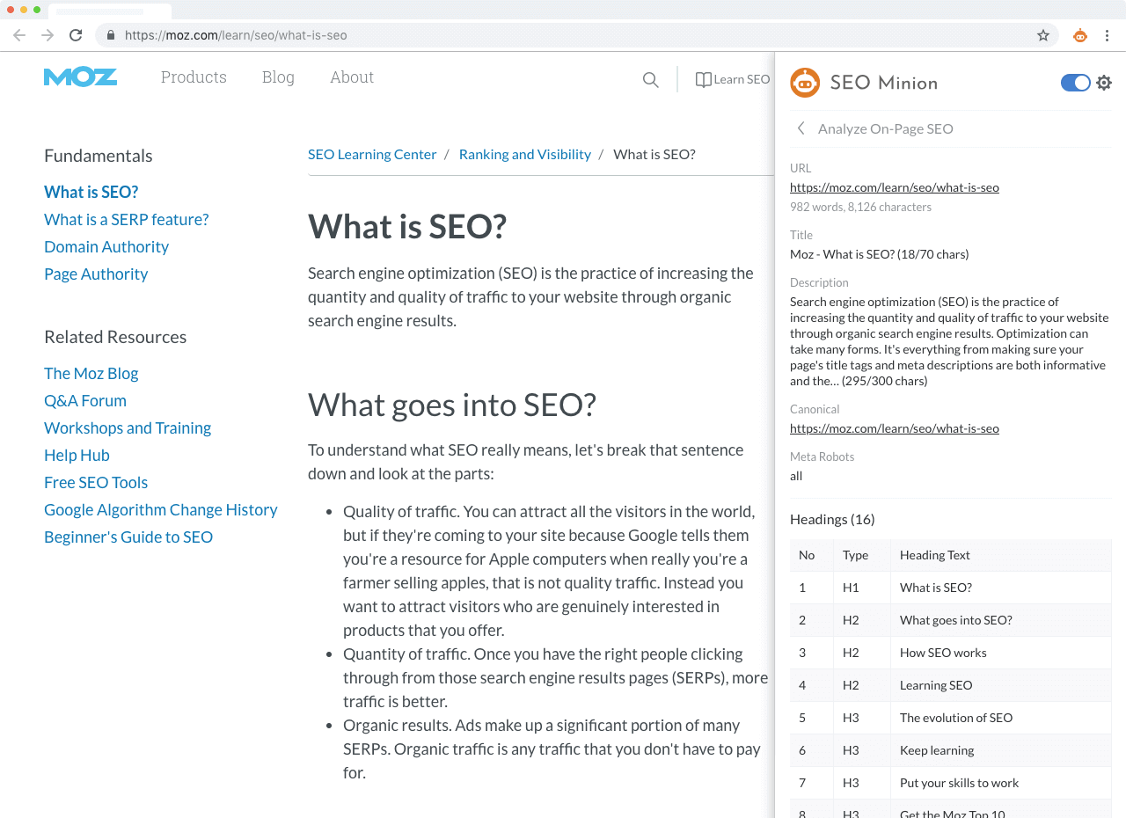Image resolution: width=1126 pixels, height=818 pixels.
Task: Open the About menu
Action: tap(352, 77)
